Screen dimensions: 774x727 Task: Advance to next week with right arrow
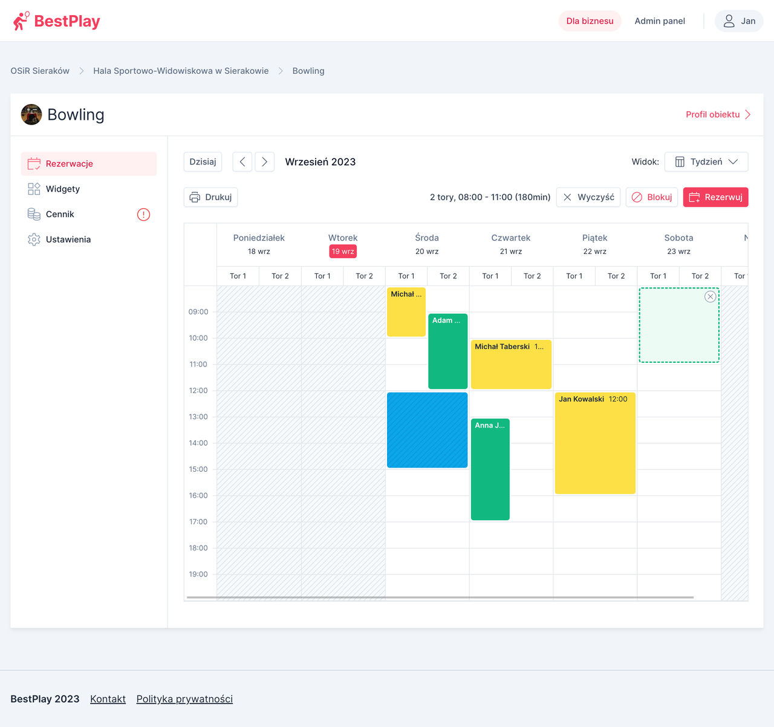click(265, 162)
